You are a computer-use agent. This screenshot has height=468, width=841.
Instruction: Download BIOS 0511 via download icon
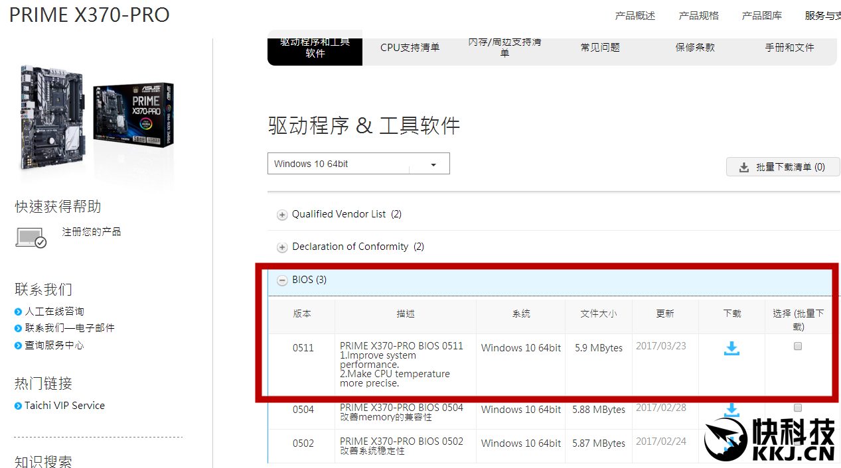(731, 348)
